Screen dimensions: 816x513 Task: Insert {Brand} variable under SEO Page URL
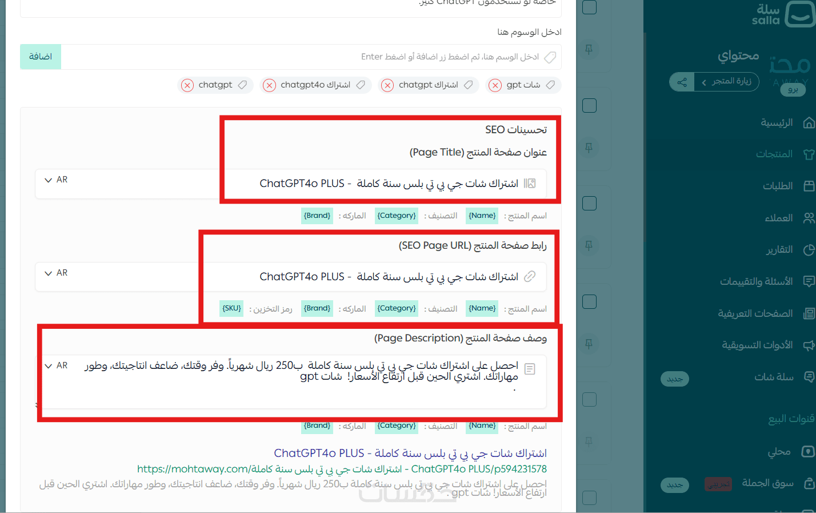(x=317, y=308)
